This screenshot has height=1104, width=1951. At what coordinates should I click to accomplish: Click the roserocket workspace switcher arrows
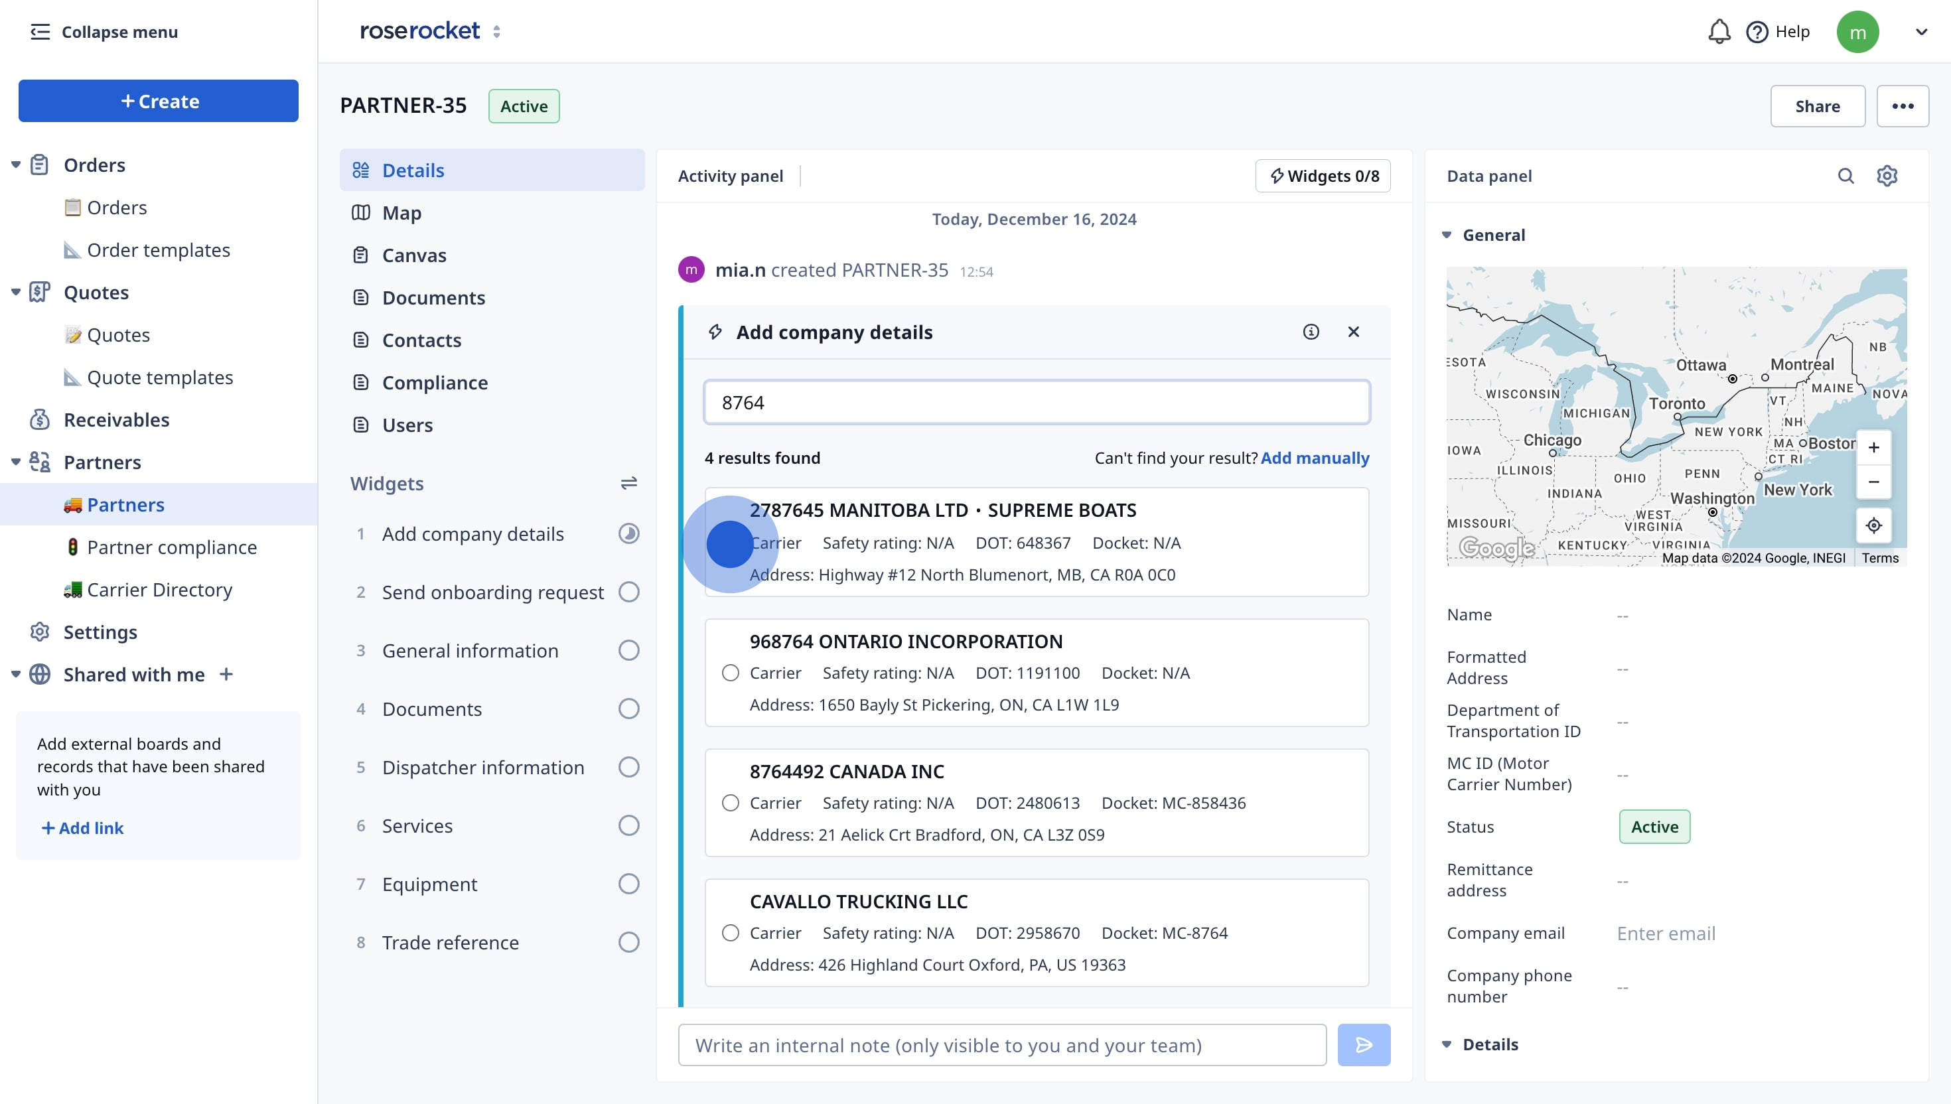(496, 32)
